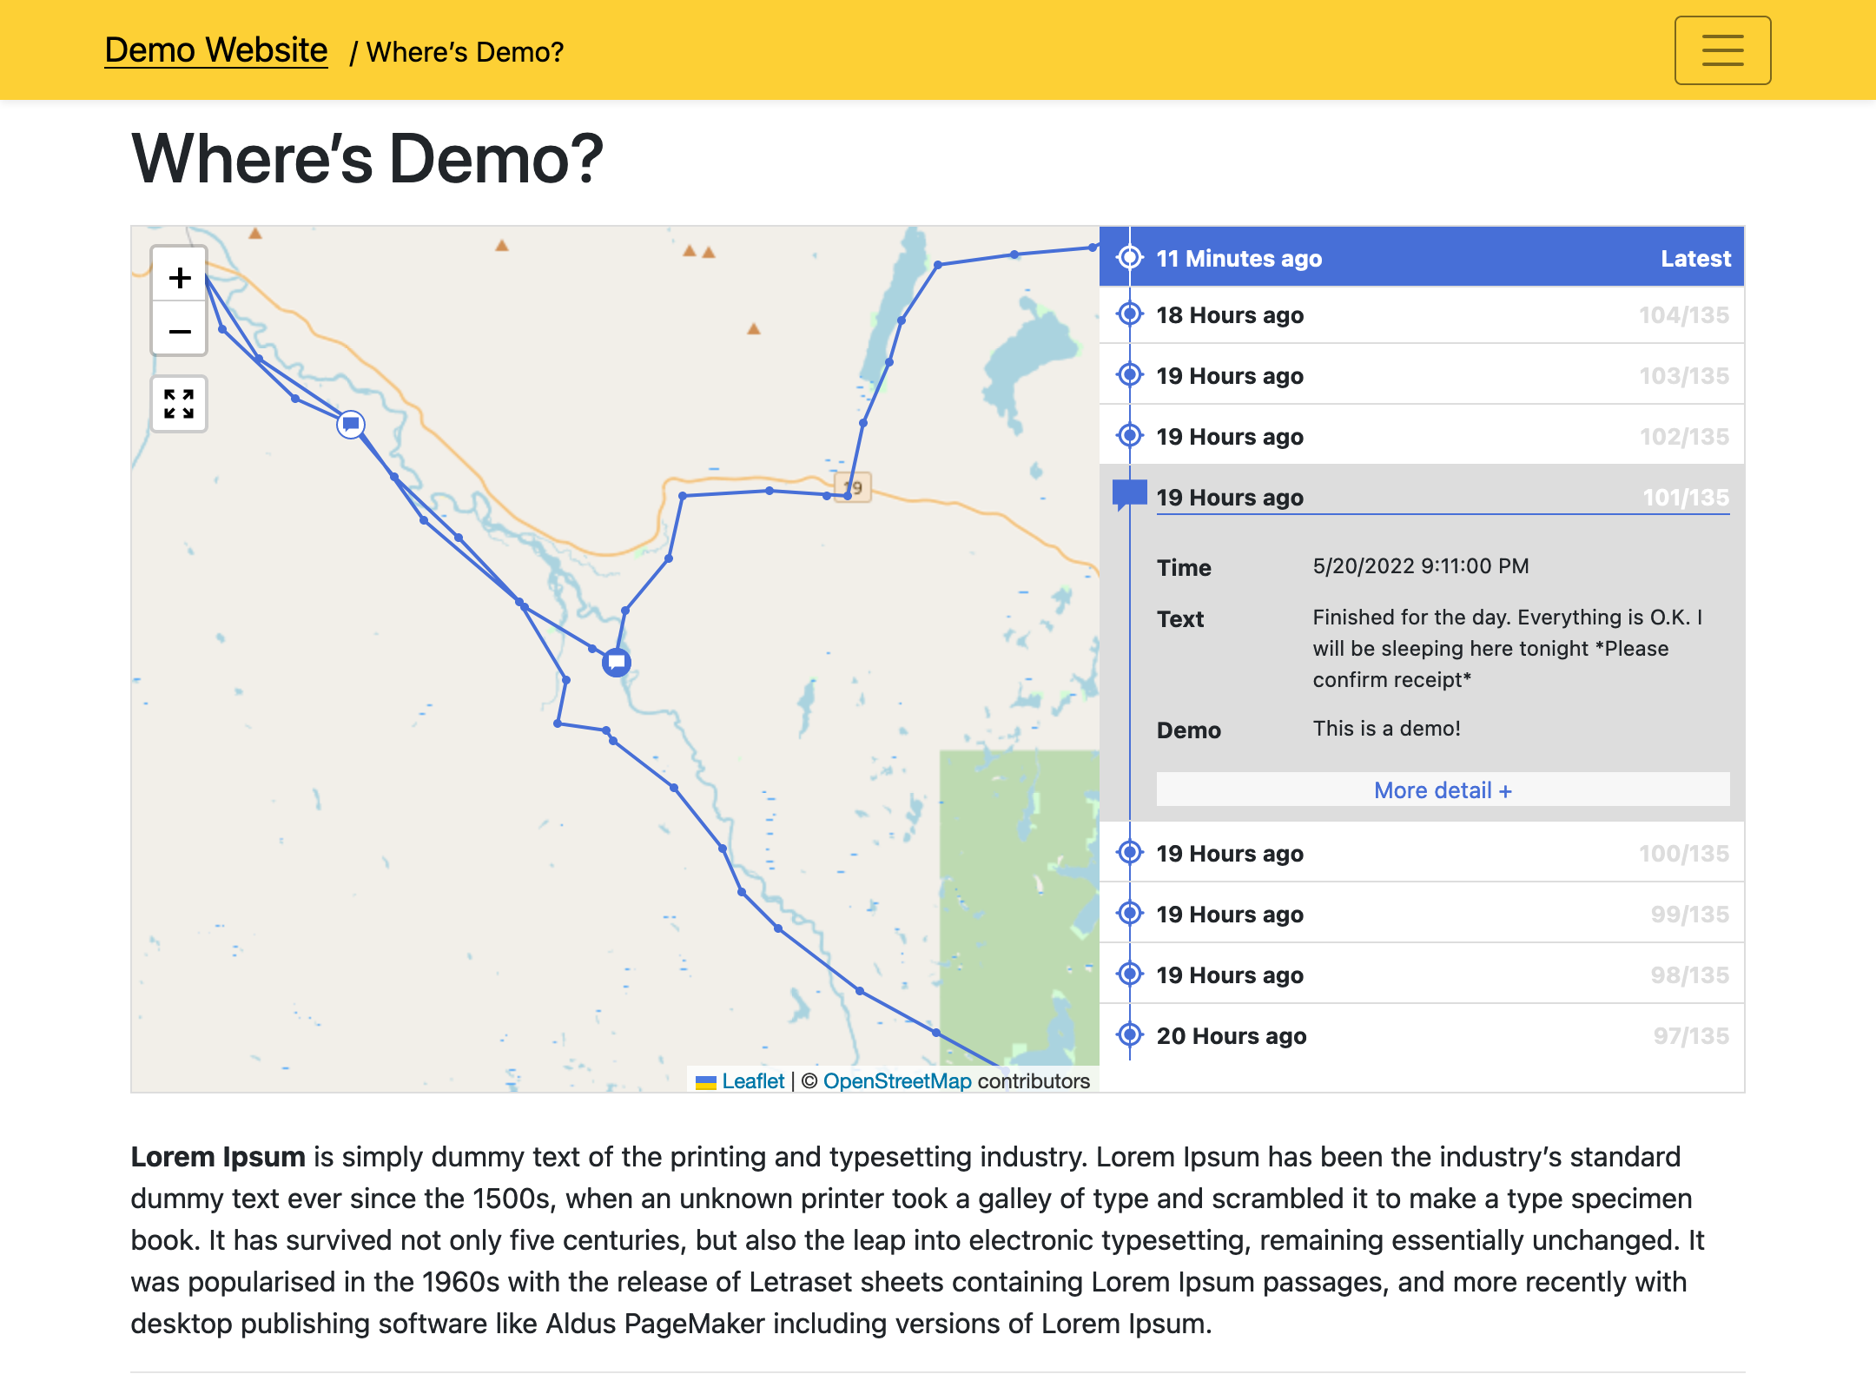
Task: Select the 11 Minutes ago Latest entry
Action: click(x=1442, y=258)
